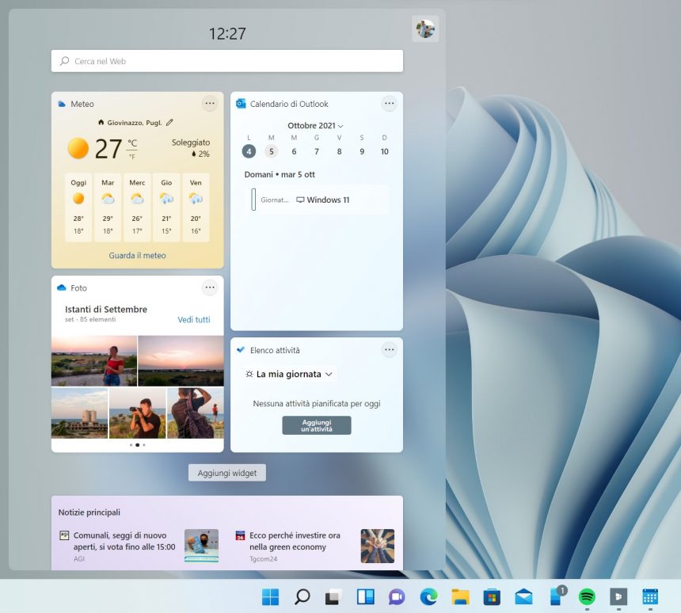Click the pencil icon to edit weather location

[170, 124]
